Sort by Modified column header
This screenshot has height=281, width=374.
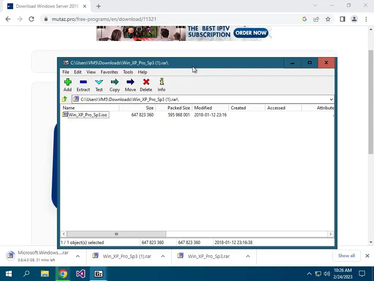tap(210, 108)
